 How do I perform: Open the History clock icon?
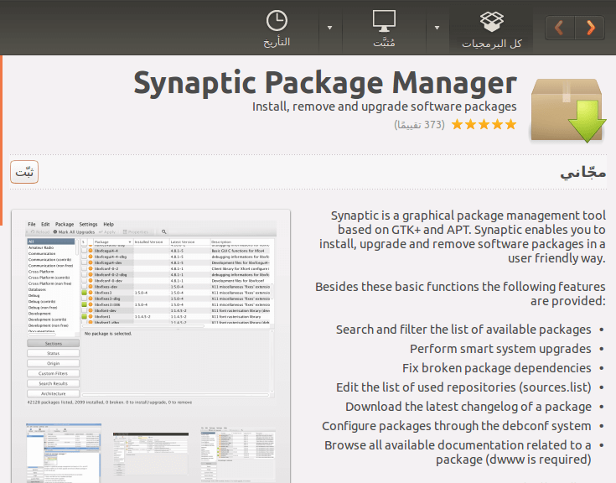[x=277, y=20]
